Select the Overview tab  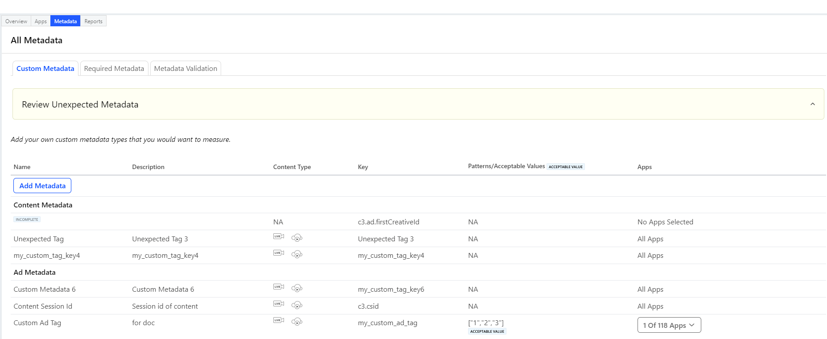coord(16,21)
